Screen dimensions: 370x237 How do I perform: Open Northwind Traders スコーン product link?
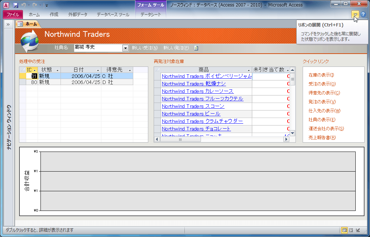(193, 106)
